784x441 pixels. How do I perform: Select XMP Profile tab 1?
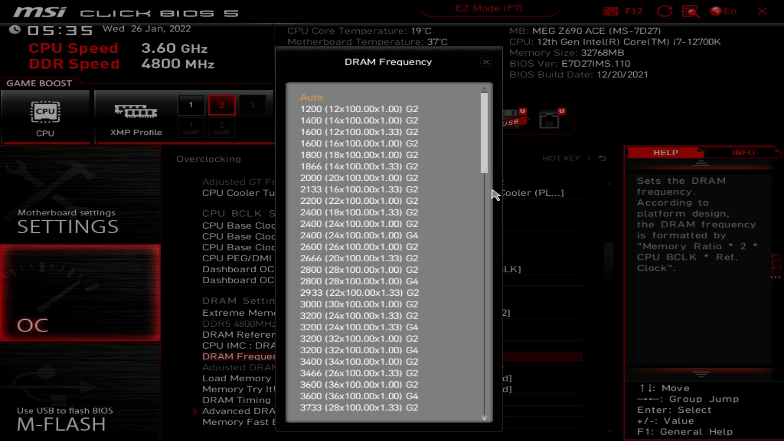[191, 105]
